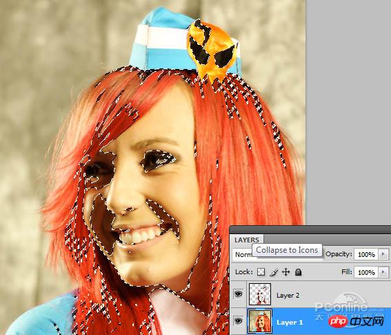Enable Lock all padlock icon
The width and height of the screenshot is (391, 335).
point(298,271)
